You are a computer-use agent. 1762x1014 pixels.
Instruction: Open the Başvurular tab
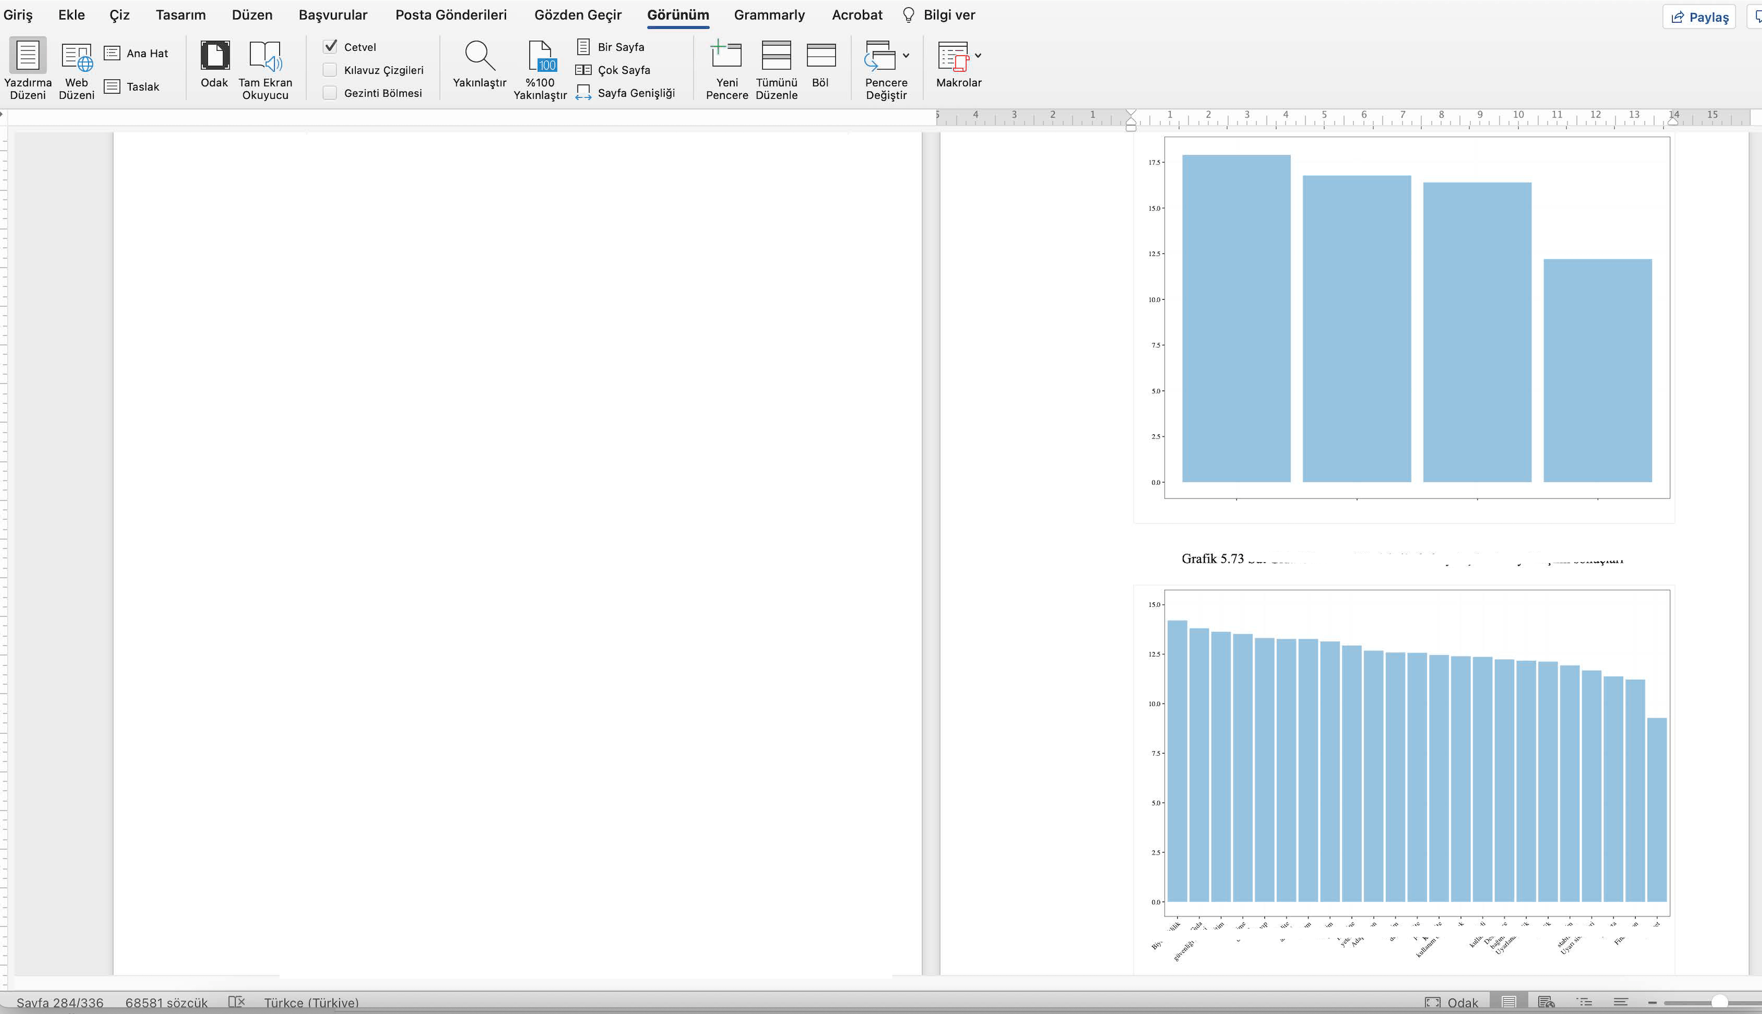333,15
